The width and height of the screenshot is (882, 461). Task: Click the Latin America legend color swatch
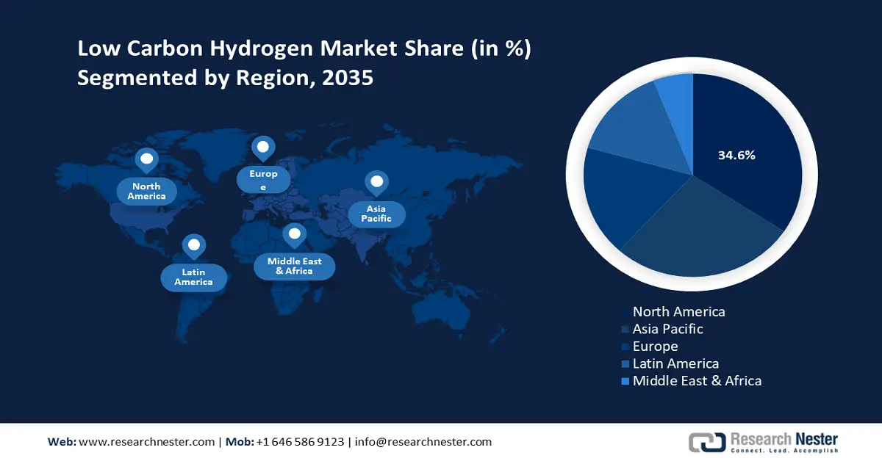[x=625, y=364]
